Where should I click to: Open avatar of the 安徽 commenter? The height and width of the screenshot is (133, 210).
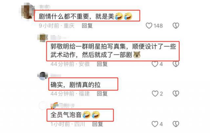point(43,37)
